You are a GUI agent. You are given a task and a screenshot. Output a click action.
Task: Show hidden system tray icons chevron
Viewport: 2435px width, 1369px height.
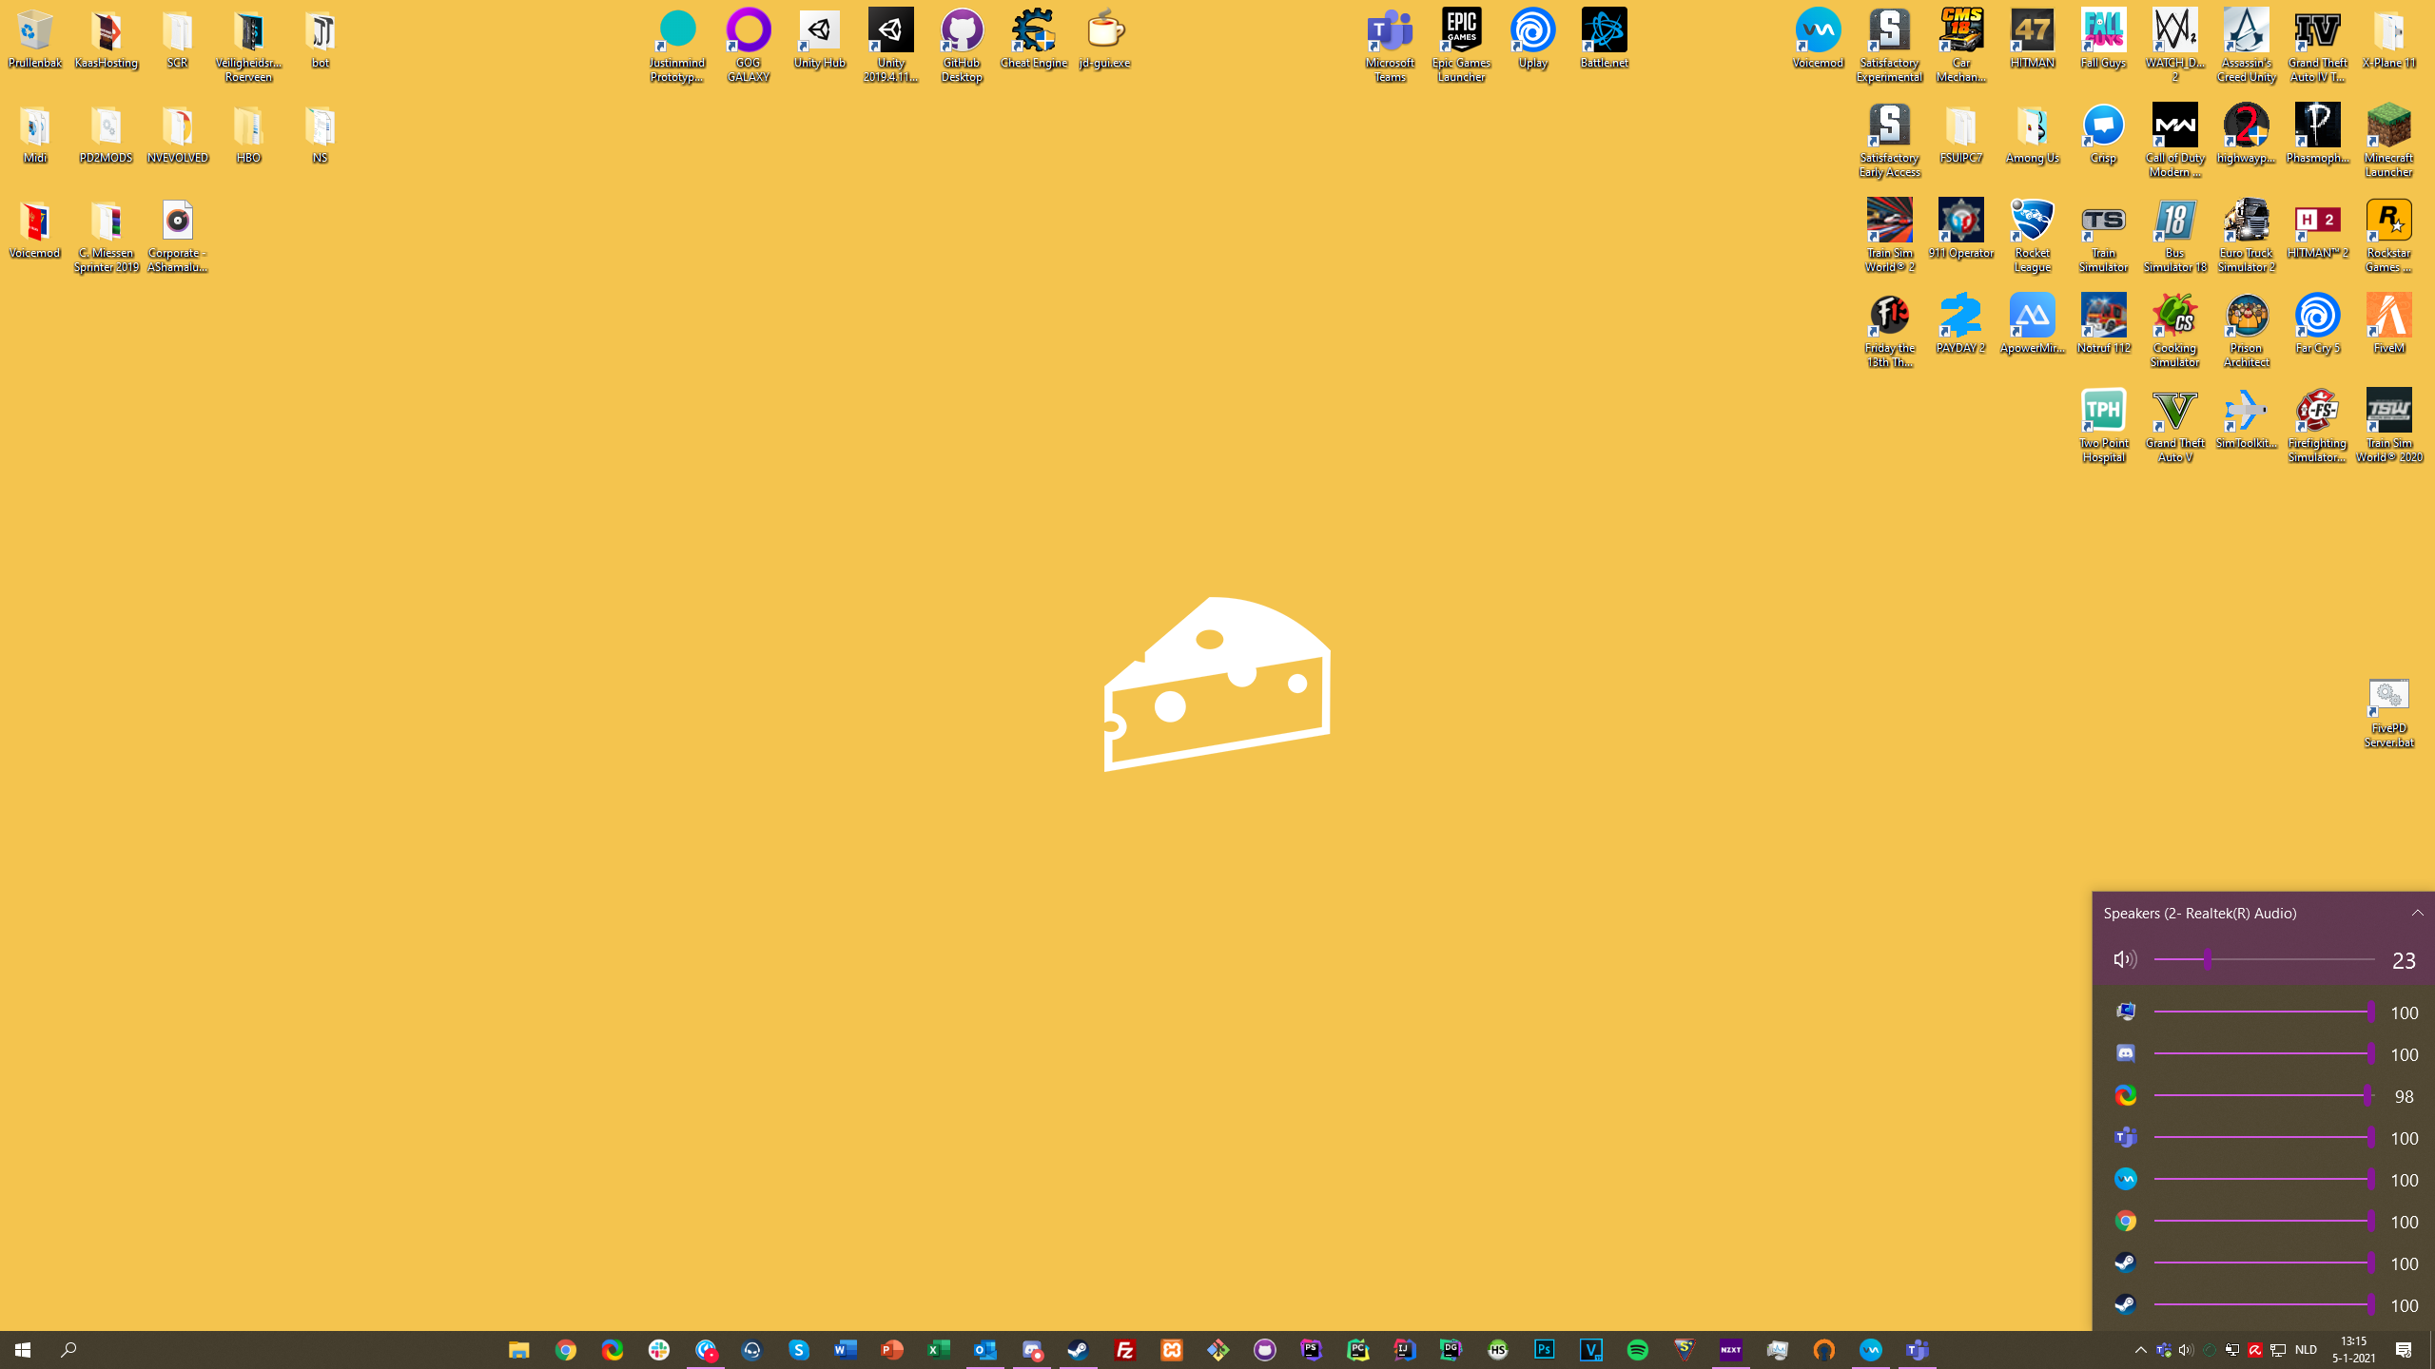2140,1350
